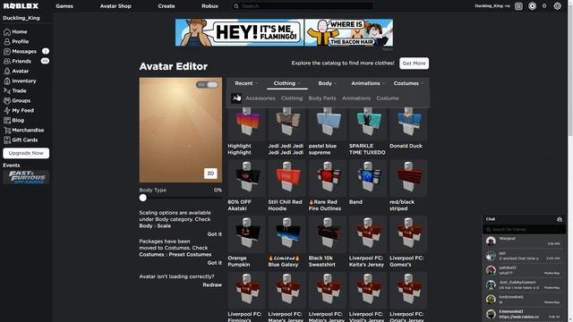
Task: Open Games in top navigation
Action: [64, 6]
